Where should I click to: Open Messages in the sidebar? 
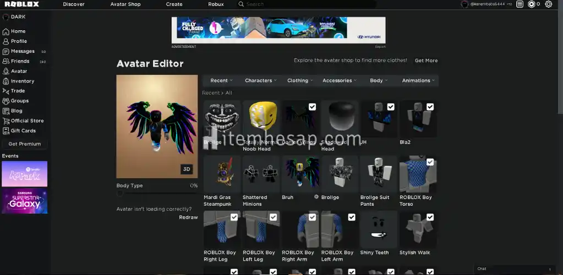[23, 51]
